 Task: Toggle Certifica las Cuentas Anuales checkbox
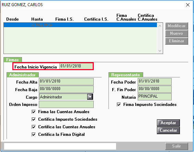[x=34, y=127]
